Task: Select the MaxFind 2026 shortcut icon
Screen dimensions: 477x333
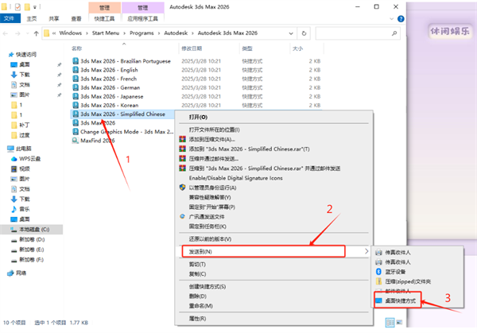Action: click(x=76, y=140)
